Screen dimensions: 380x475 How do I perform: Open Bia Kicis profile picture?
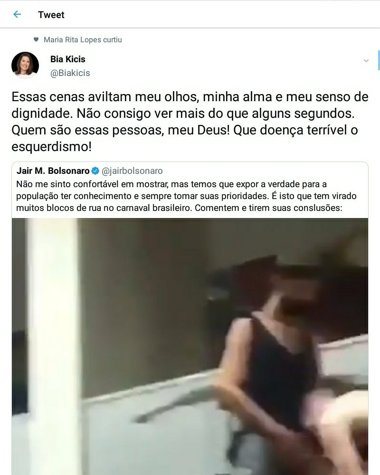click(x=25, y=65)
